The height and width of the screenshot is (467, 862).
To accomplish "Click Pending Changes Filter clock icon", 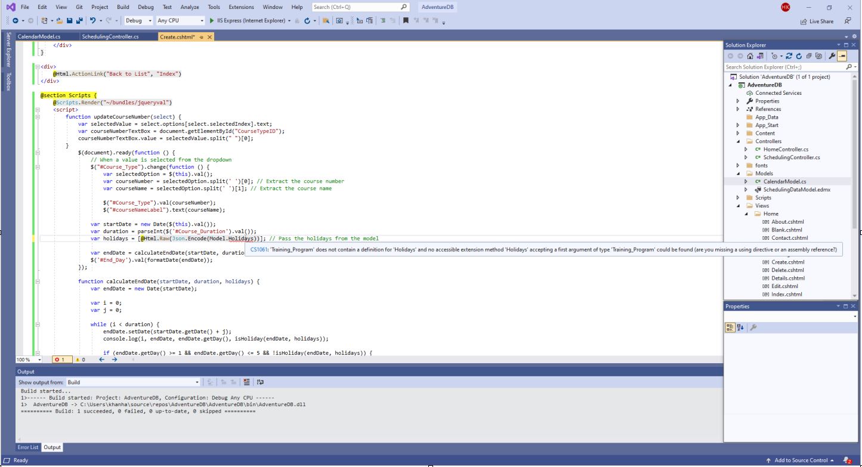I will [774, 56].
